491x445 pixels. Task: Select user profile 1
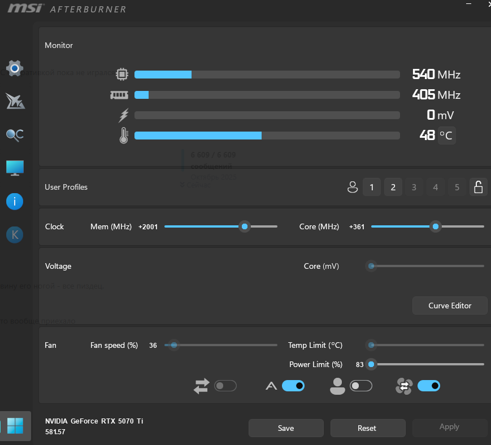point(371,187)
